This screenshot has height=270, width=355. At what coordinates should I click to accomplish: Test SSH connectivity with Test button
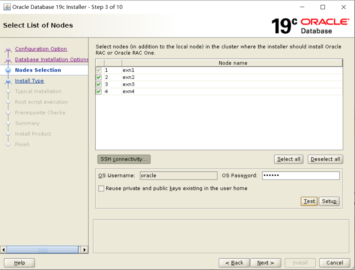click(309, 201)
